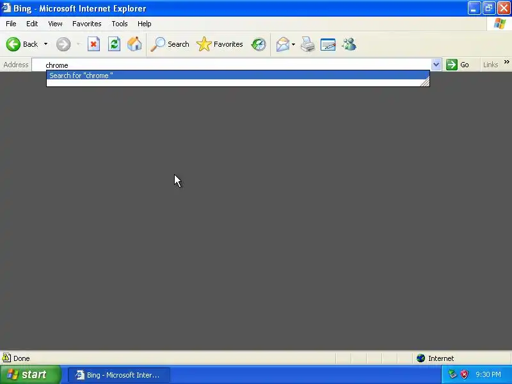Click the resize grip of the suggestion list

425,82
